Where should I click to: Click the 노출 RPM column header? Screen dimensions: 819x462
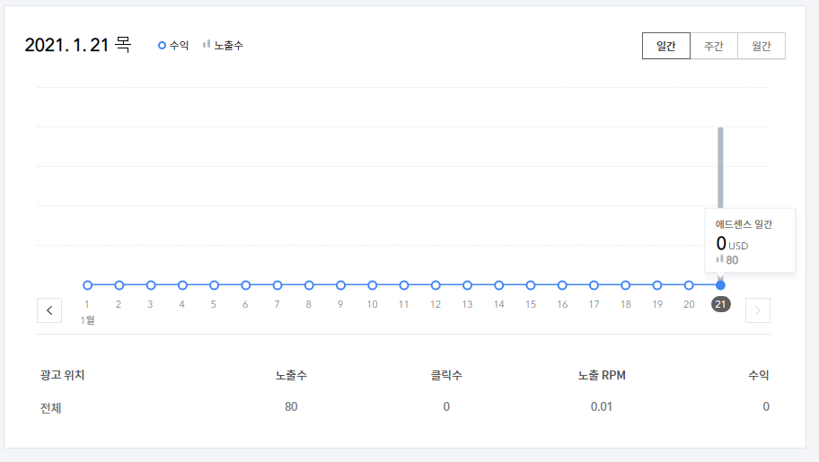(601, 375)
